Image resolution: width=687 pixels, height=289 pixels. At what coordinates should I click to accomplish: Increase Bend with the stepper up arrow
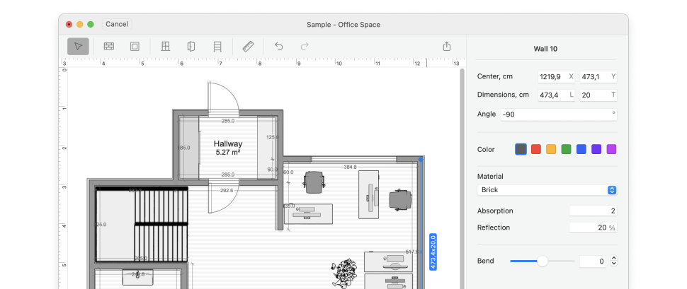click(614, 259)
